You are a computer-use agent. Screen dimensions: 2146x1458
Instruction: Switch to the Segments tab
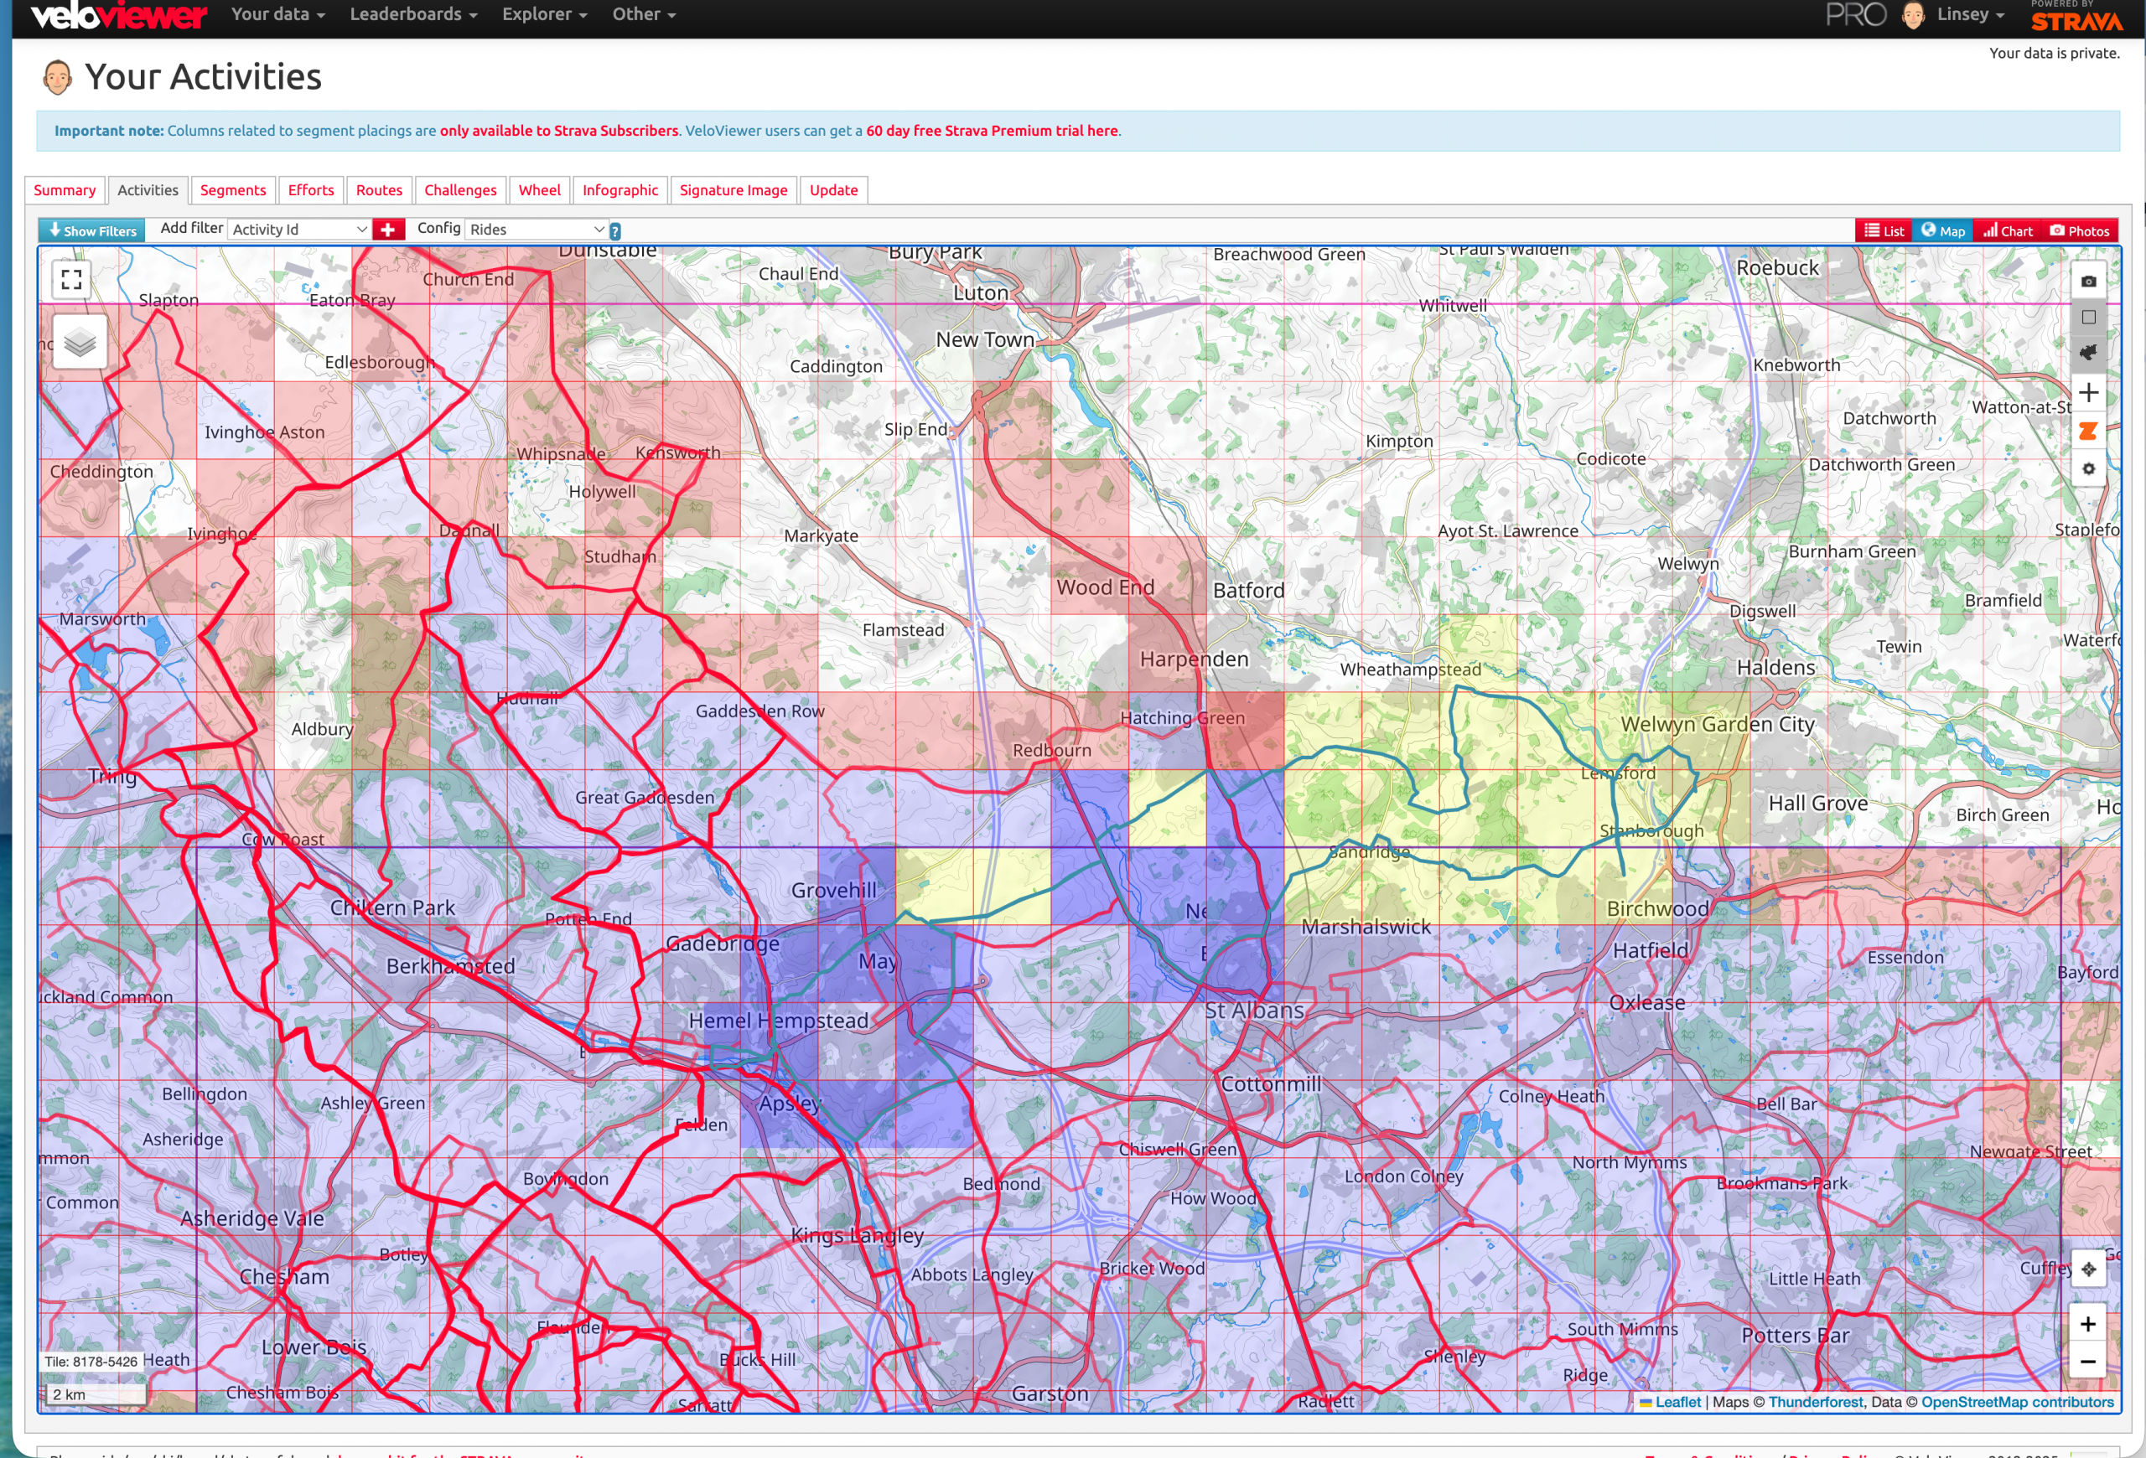233,190
